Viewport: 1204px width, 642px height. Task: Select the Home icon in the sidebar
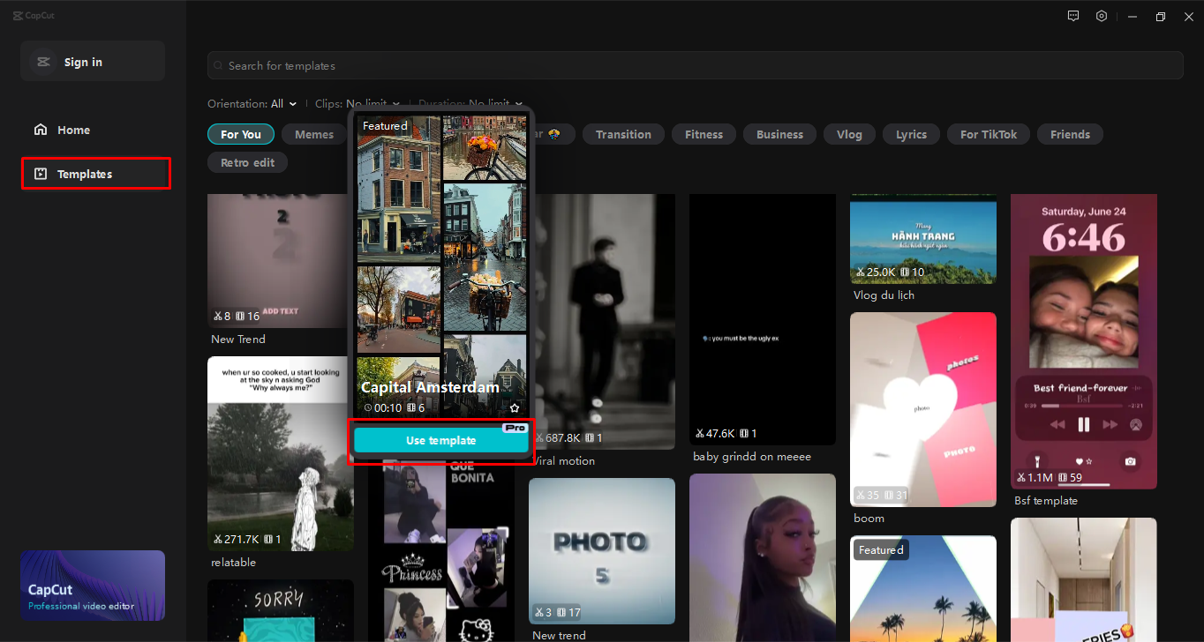(41, 130)
